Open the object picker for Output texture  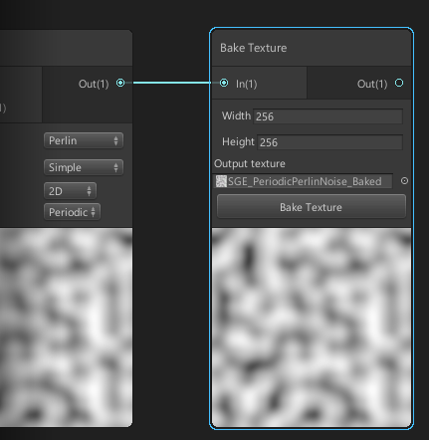point(404,181)
